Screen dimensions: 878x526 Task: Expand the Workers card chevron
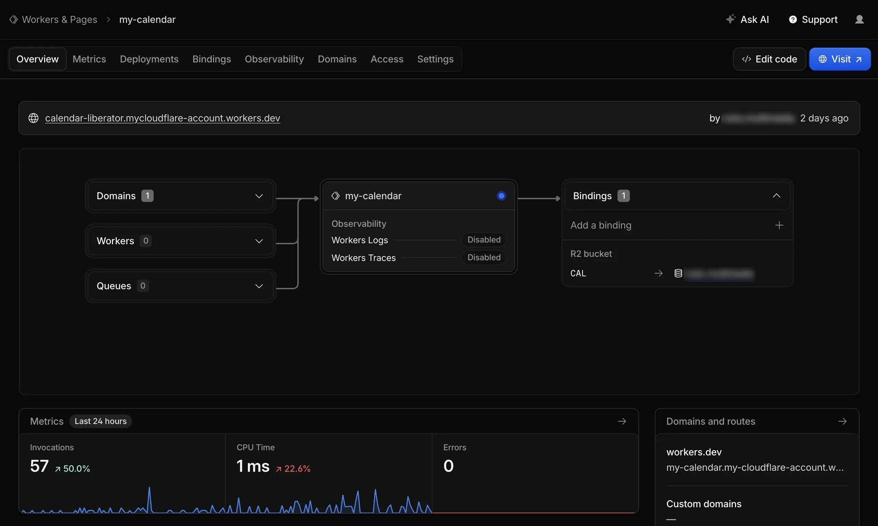(259, 241)
